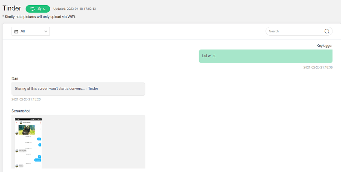Select Dan's 'Staring at this screen' message
The width and height of the screenshot is (341, 172).
click(78, 89)
